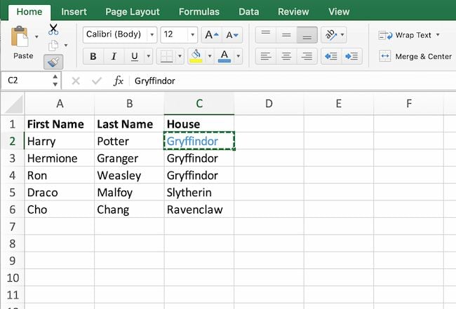Viewport: 456px width, 309px height.
Task: Increase font size with larger A icon
Action: click(x=211, y=35)
